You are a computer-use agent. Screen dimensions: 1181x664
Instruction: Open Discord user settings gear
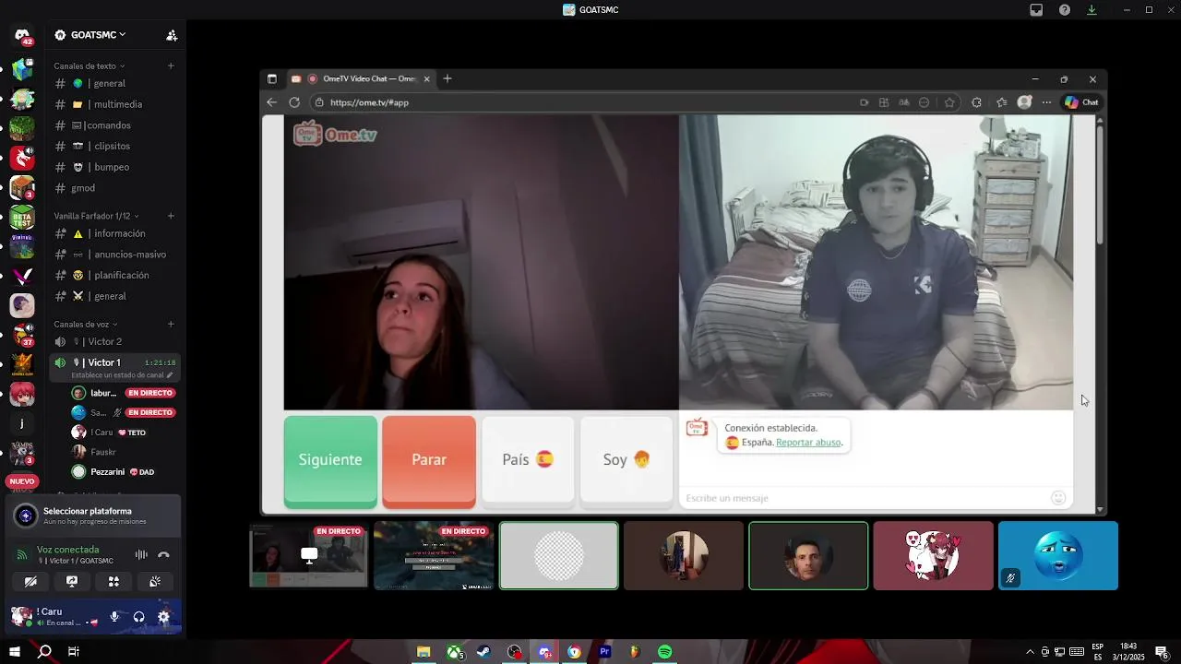pos(163,617)
